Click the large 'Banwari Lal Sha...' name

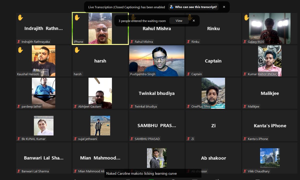click(44, 158)
